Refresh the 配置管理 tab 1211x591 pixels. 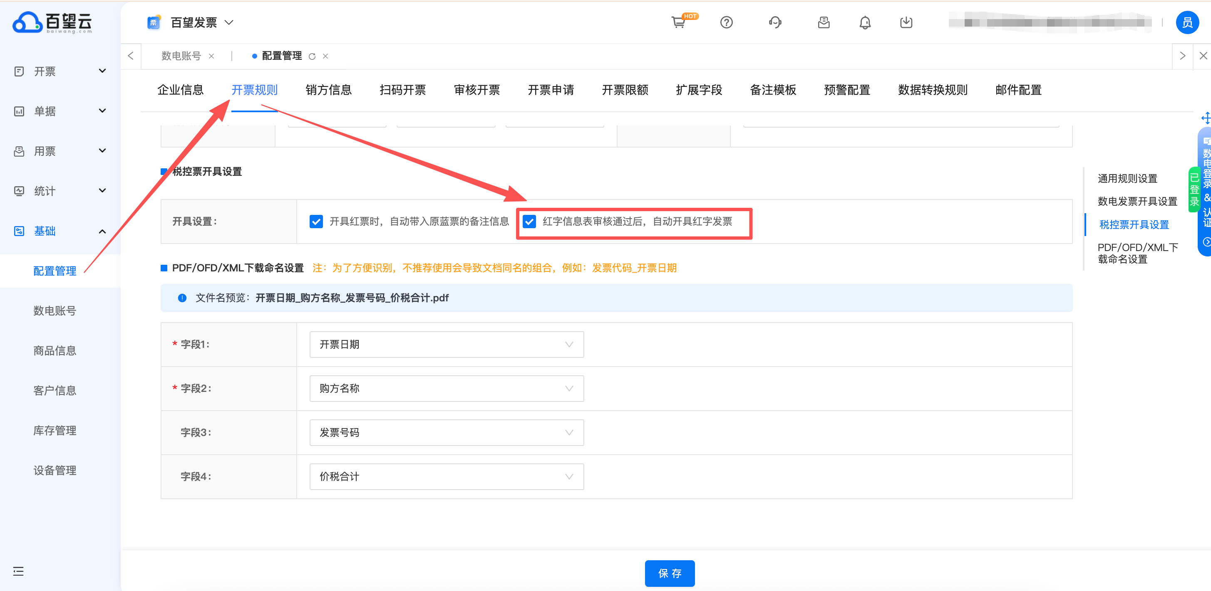pyautogui.click(x=312, y=57)
